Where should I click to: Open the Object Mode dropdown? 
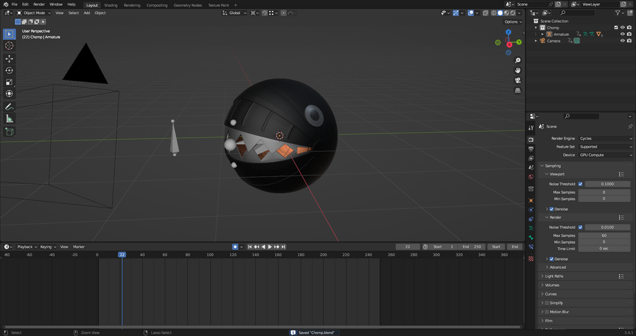[x=34, y=13]
